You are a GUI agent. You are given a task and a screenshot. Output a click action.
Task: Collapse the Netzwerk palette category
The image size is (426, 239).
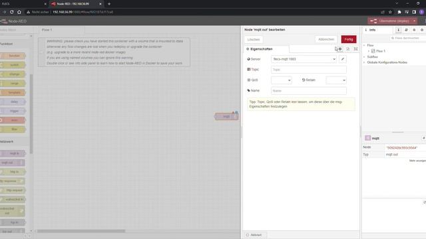tap(15, 141)
